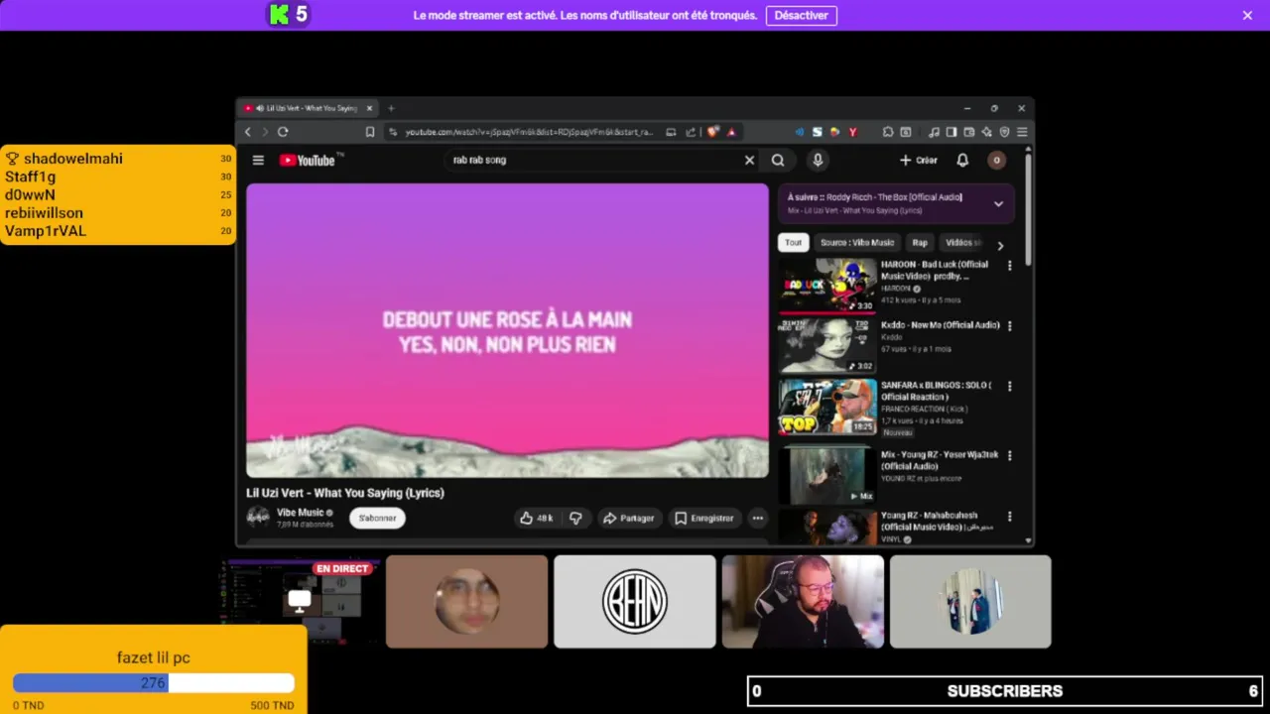Dismiss the streamer mode banner
The image size is (1270, 714).
pos(1247,15)
